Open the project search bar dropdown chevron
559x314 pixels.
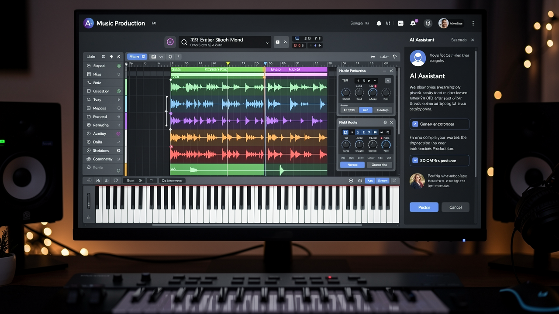(267, 43)
